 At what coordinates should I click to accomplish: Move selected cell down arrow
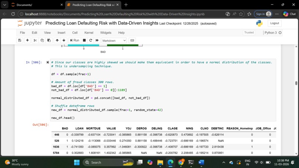(x=64, y=40)
